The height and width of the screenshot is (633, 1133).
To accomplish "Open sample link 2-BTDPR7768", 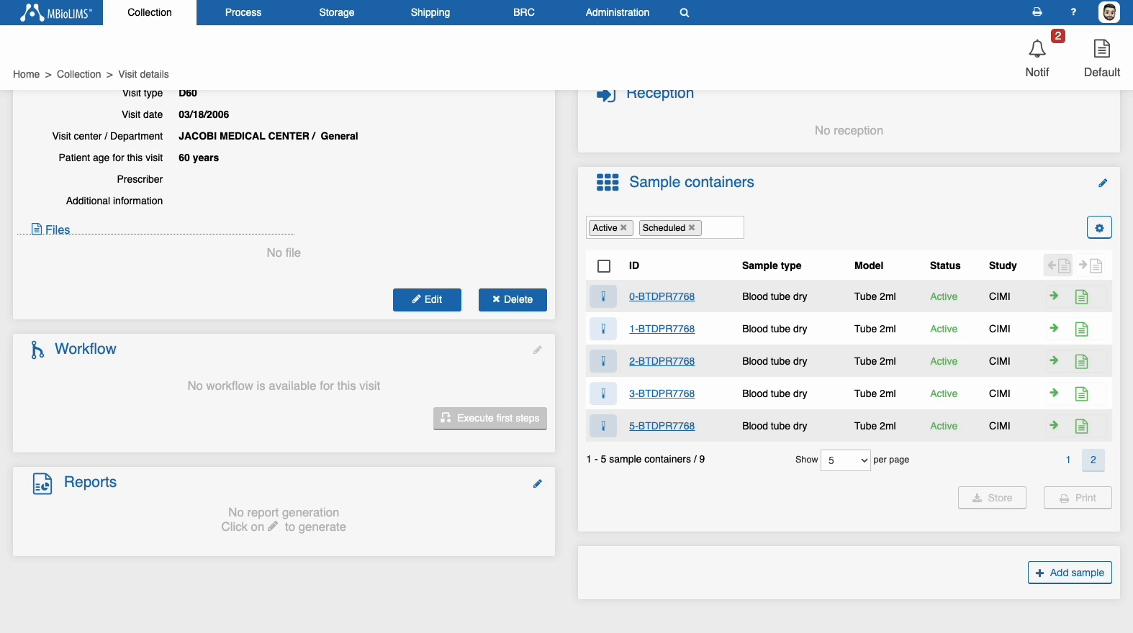I will click(x=662, y=361).
